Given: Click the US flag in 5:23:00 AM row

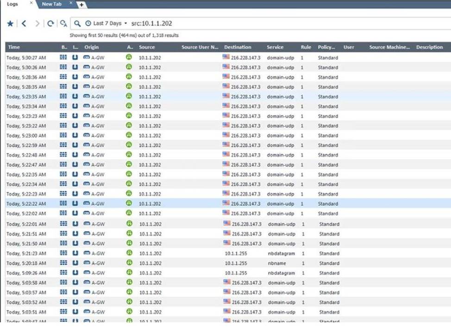Looking at the screenshot, I should (x=226, y=135).
